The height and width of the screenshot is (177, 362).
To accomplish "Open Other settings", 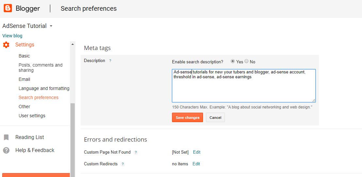I will pos(24,107).
